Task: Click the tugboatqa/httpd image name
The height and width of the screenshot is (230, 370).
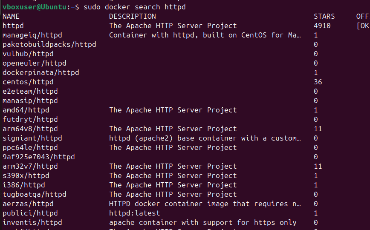Action: tap(35, 194)
